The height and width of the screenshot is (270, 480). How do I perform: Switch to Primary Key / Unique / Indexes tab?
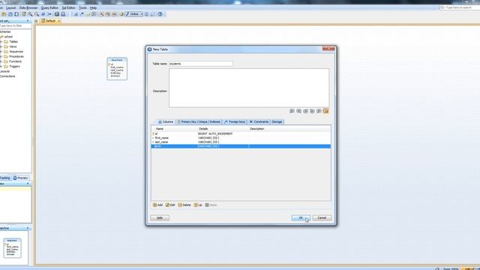[x=199, y=121]
